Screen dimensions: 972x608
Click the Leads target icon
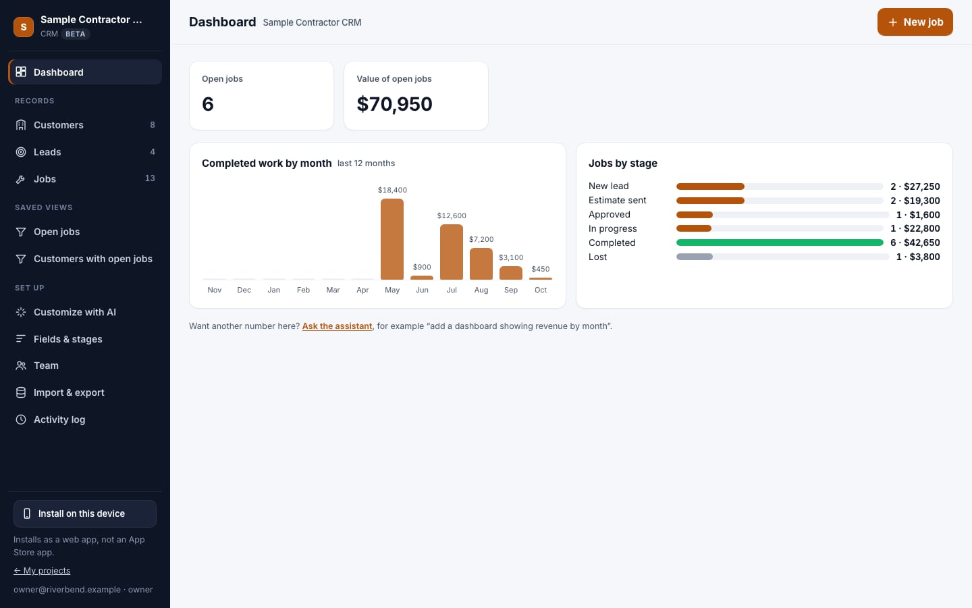21,152
